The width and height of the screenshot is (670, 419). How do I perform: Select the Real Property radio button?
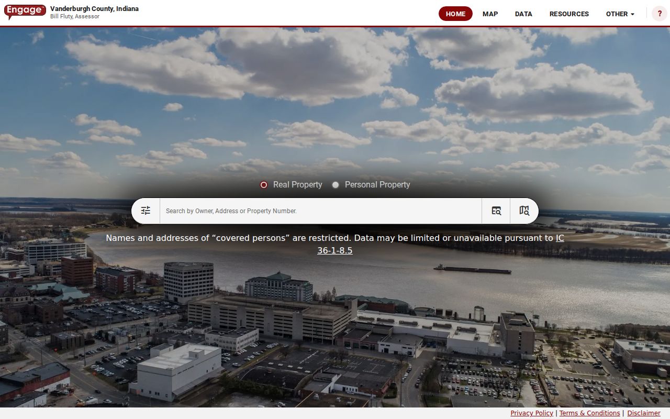pyautogui.click(x=264, y=185)
